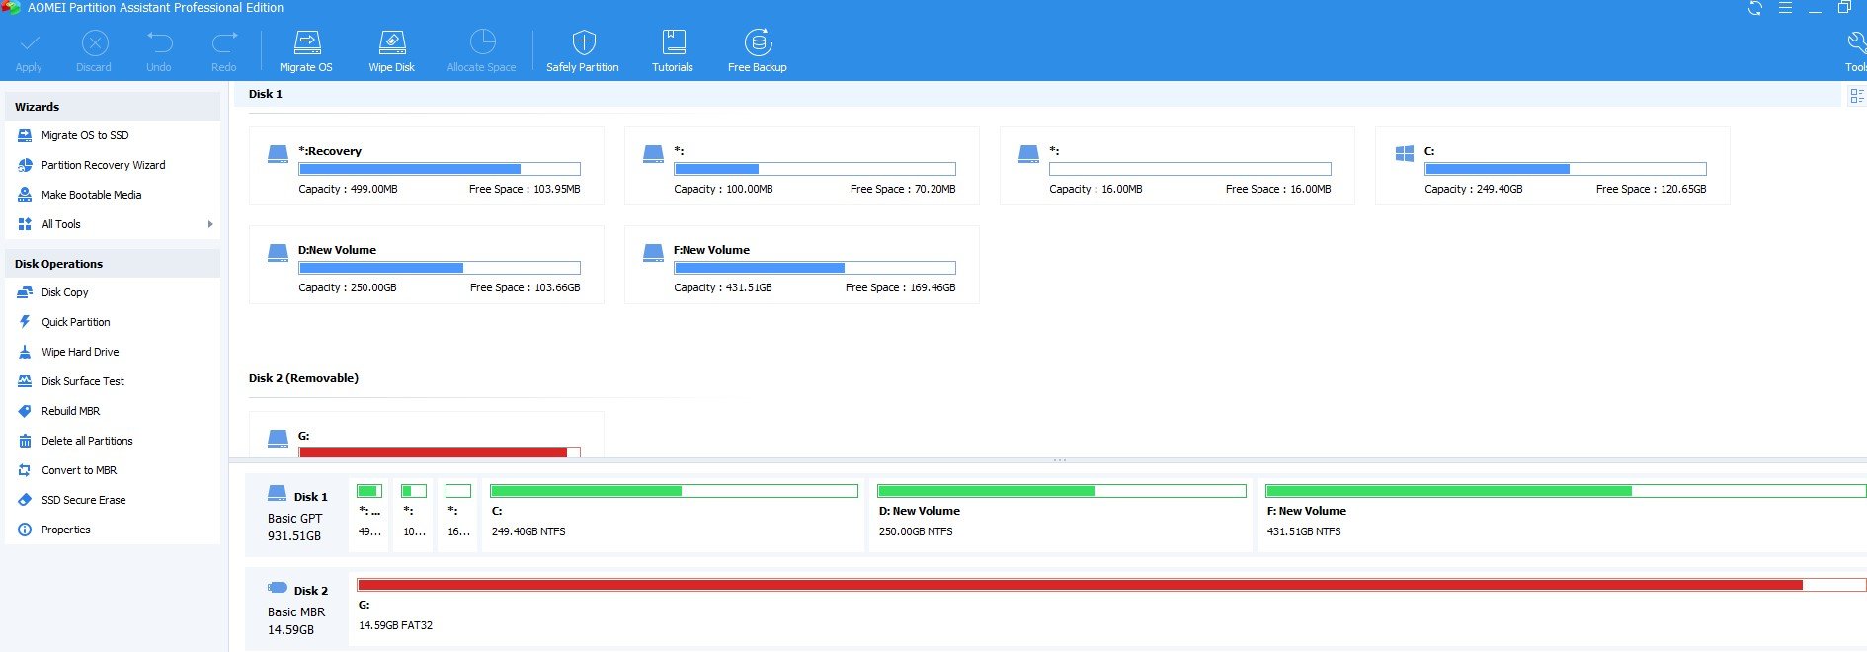Open the Wipe Disk toolbar tool

pyautogui.click(x=392, y=51)
